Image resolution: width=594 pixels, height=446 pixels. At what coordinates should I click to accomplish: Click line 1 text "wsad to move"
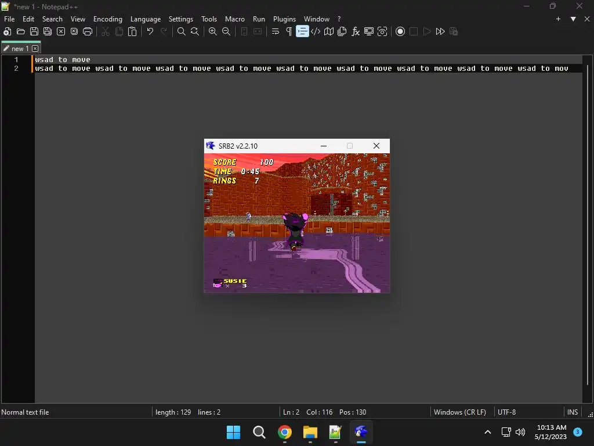pyautogui.click(x=63, y=60)
